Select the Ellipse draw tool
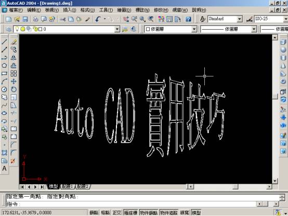288x216 pixels. coord(4,113)
